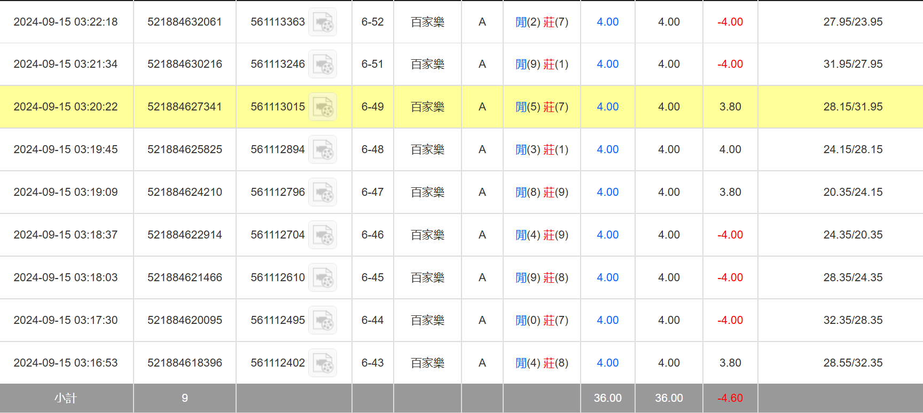
Task: Click video icon next to 561112610
Action: click(323, 278)
